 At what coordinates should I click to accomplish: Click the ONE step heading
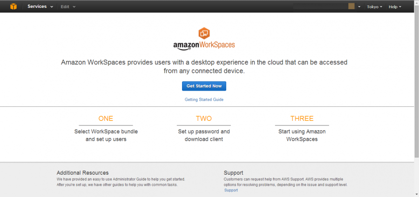[106, 118]
